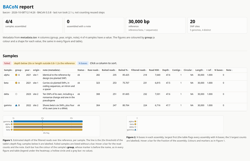Sort table by Length column

[200, 70]
